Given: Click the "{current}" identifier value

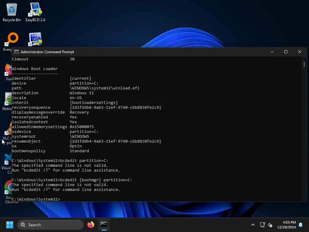Looking at the screenshot, I should pyautogui.click(x=80, y=78).
